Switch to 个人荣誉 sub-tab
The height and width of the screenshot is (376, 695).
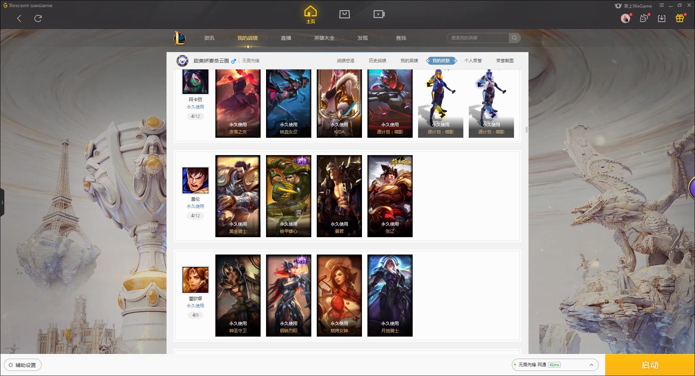coord(473,61)
